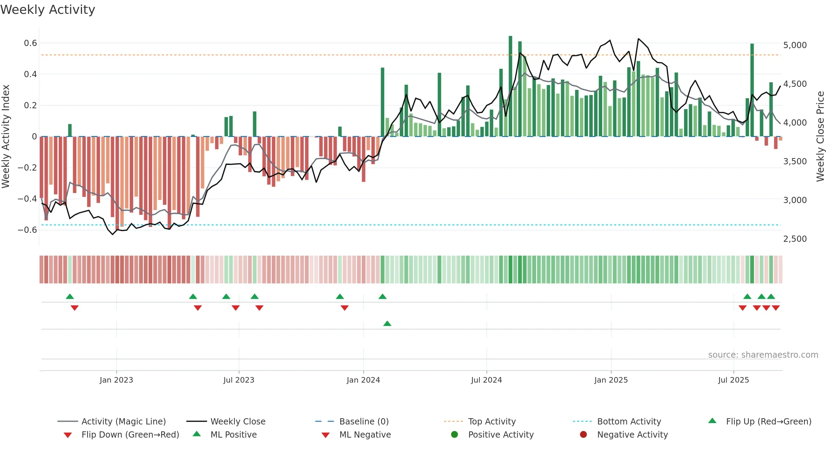This screenshot has width=830, height=467.
Task: Click the 0.4 left-axis tick label
Action: coord(30,74)
